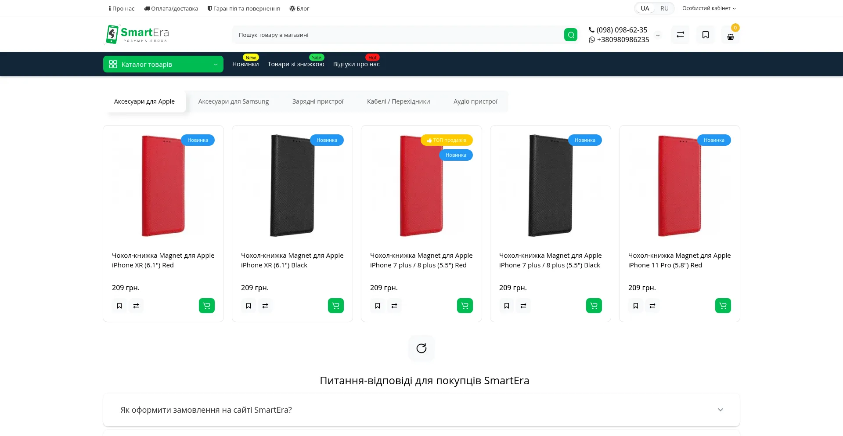Open title 'iPhone 11 Pro (5.8") Red'
This screenshot has height=436, width=843.
(680, 260)
